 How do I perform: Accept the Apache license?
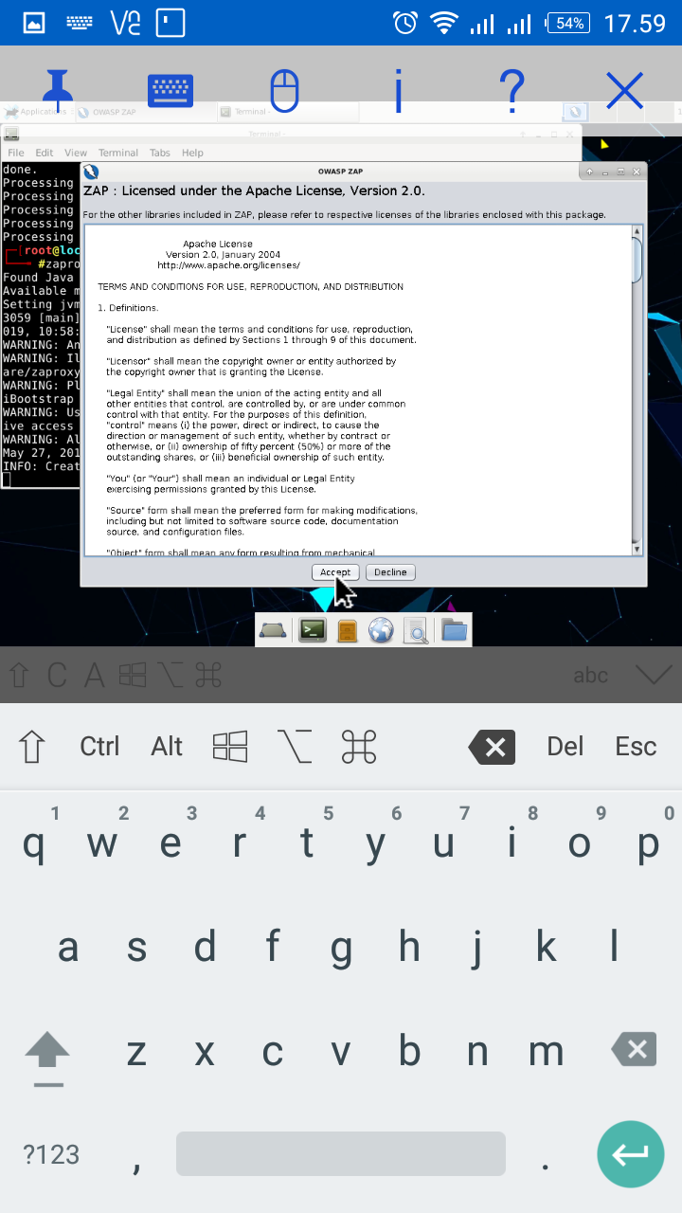click(x=335, y=572)
